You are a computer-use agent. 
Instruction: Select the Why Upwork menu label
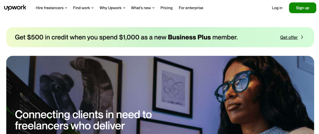tap(111, 8)
